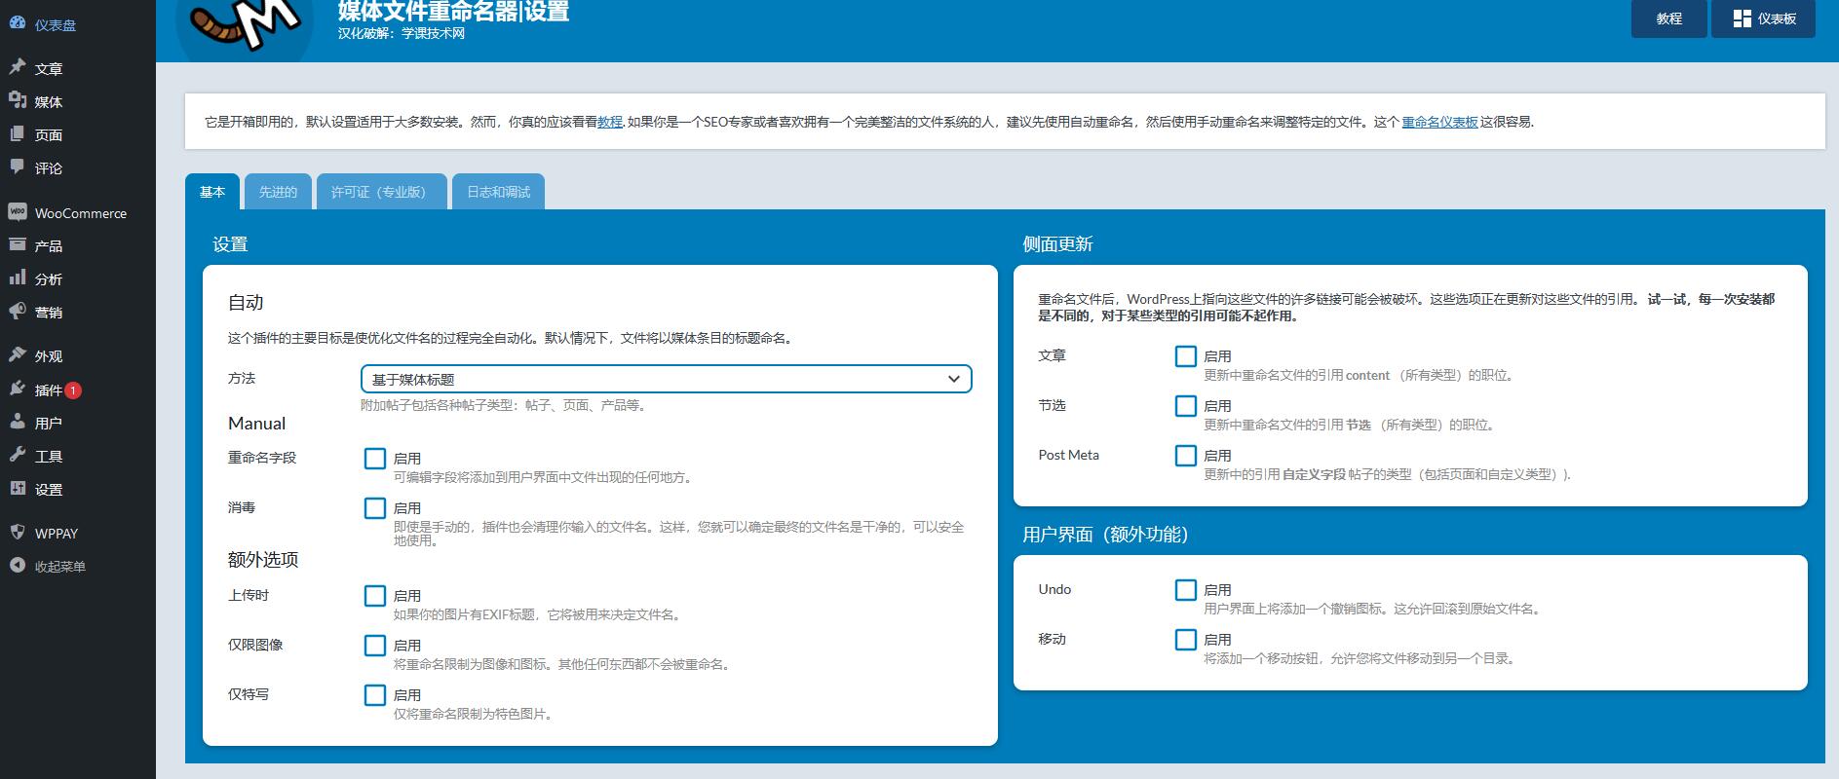Enable the 节选 excerpt update checkbox

(x=1186, y=406)
